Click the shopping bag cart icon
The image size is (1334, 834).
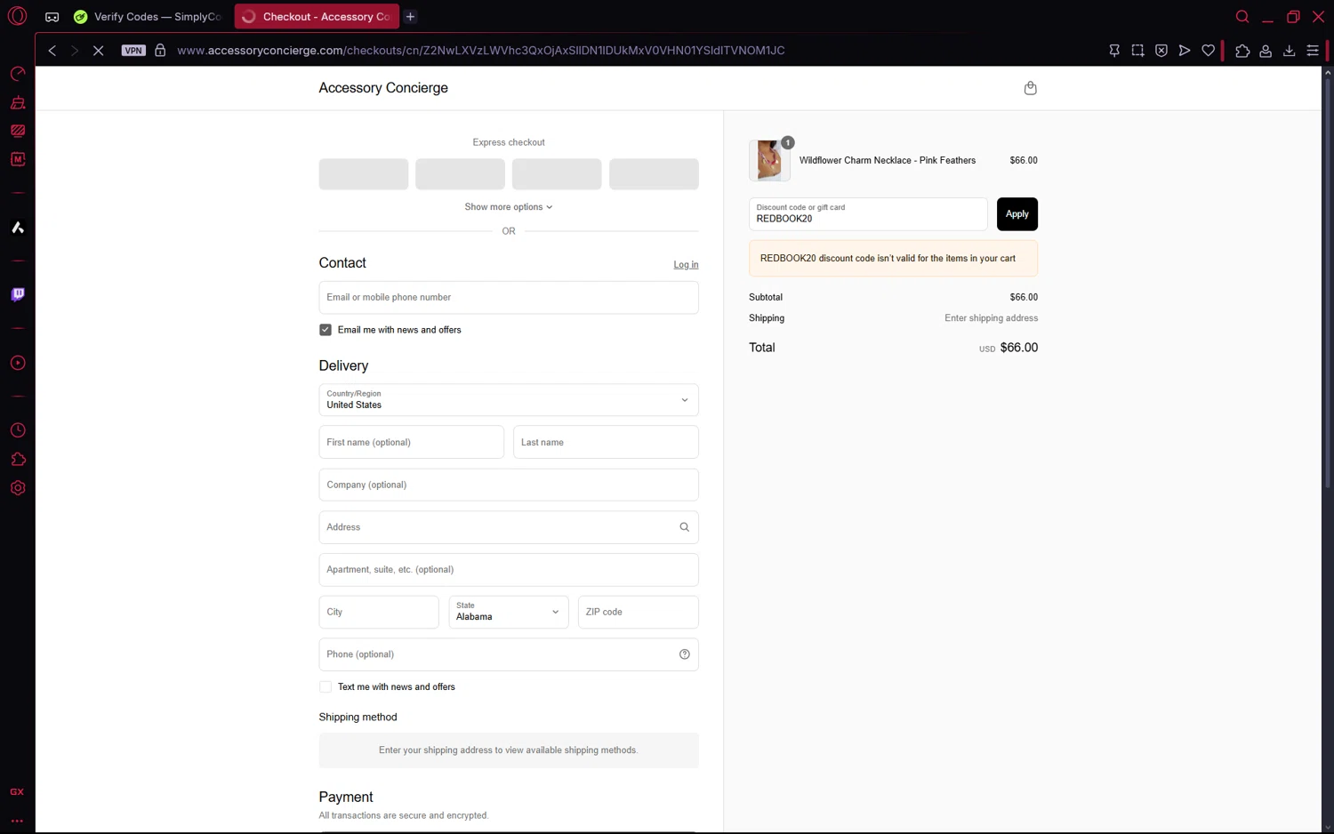(1030, 88)
